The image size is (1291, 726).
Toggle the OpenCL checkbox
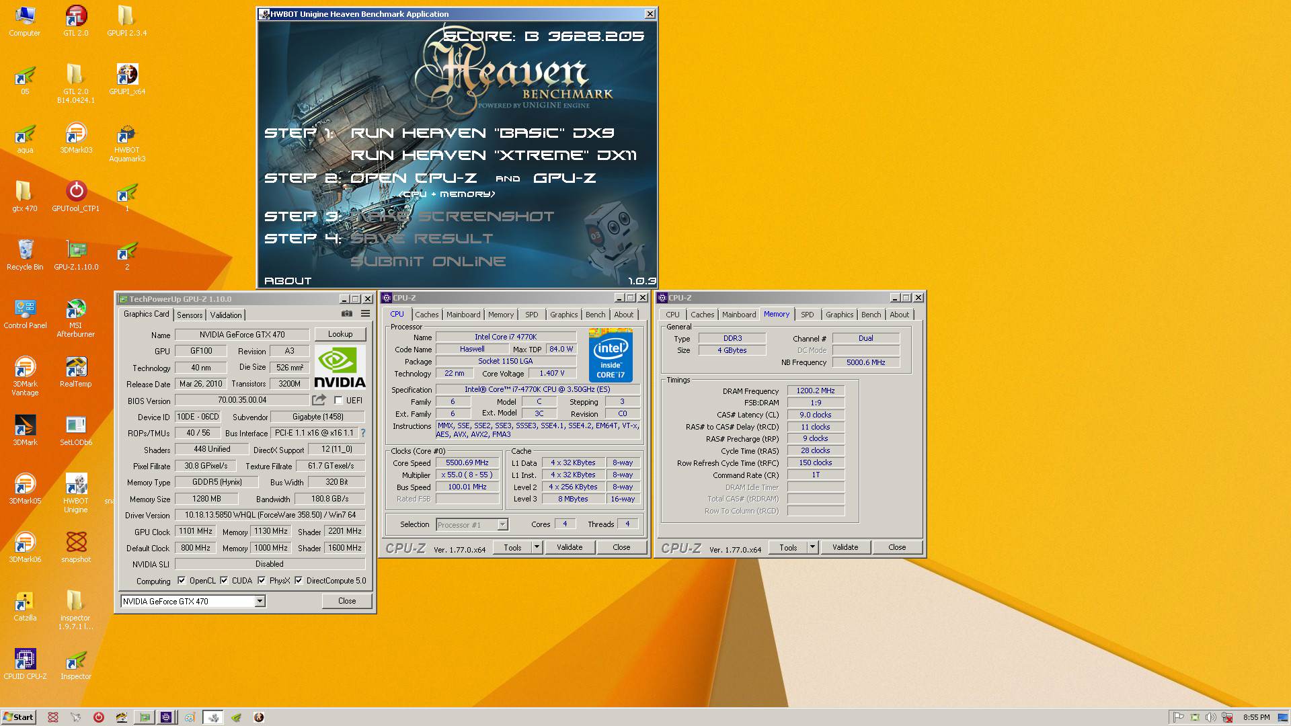(182, 581)
